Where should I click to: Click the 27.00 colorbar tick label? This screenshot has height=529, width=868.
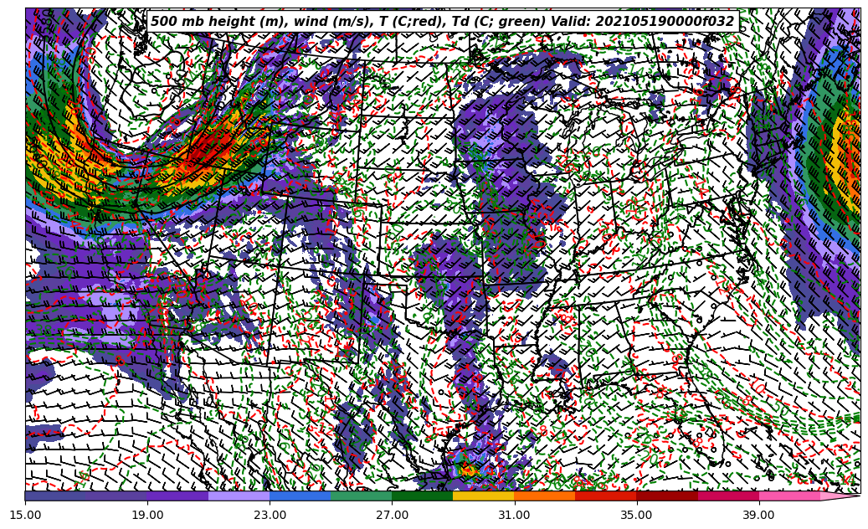click(392, 515)
